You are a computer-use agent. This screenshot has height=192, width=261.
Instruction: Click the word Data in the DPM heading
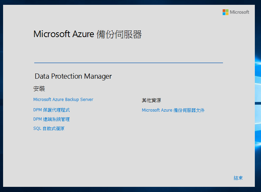point(42,76)
